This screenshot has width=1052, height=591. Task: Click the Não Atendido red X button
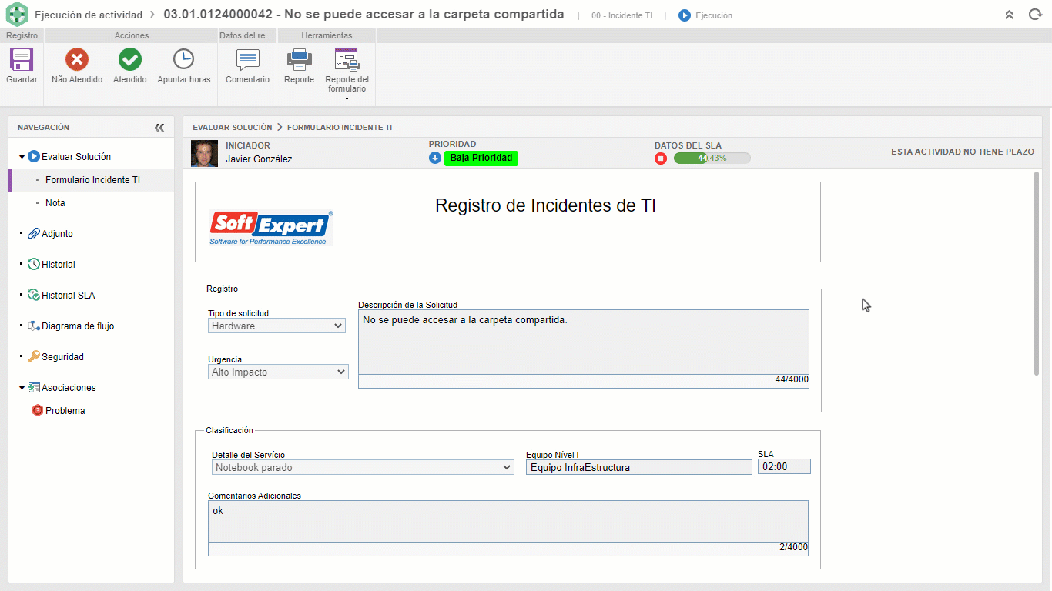coord(77,59)
